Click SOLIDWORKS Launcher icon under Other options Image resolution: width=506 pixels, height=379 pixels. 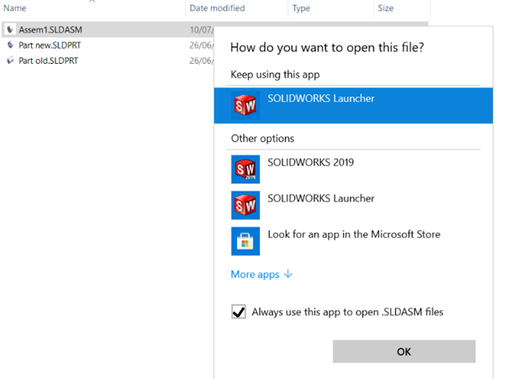245,205
